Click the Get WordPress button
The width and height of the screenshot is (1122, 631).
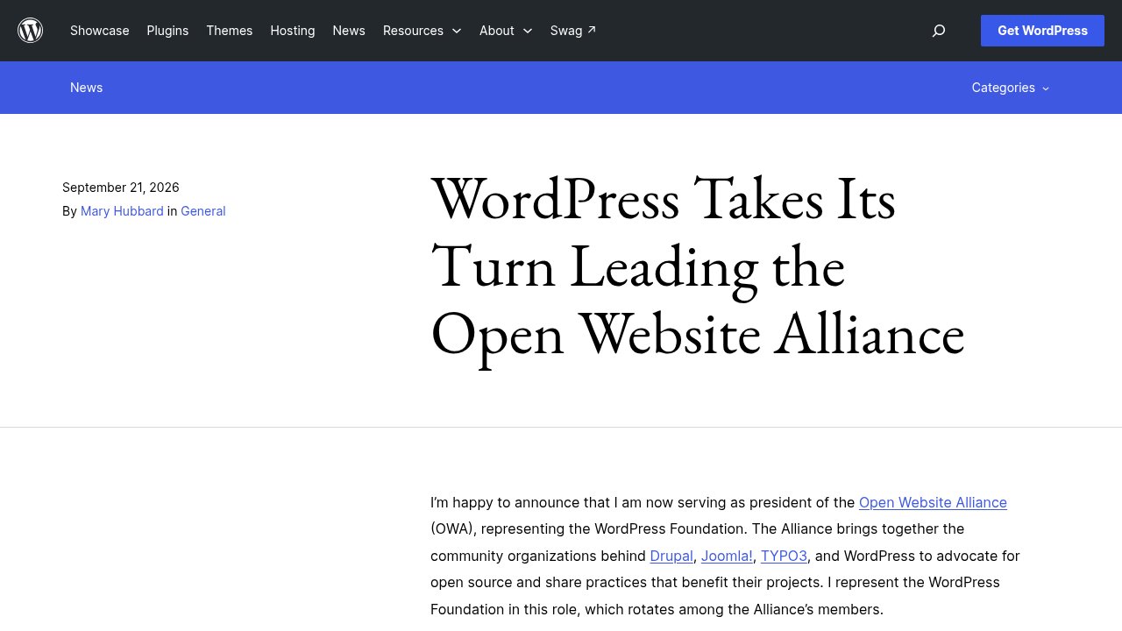1042,31
